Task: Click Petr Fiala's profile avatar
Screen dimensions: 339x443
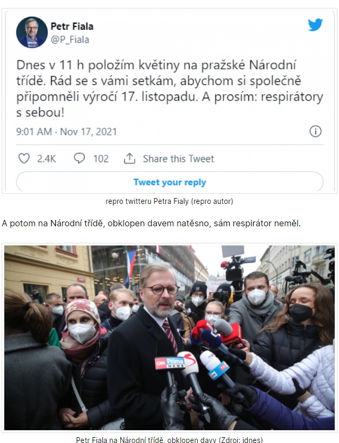Action: pyautogui.click(x=31, y=32)
